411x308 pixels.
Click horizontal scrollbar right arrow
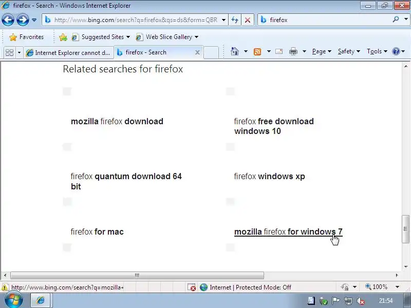click(x=397, y=275)
